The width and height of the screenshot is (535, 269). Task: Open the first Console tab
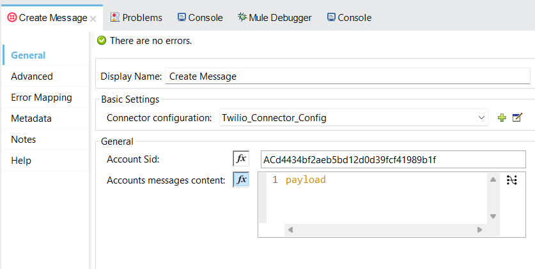(x=200, y=17)
